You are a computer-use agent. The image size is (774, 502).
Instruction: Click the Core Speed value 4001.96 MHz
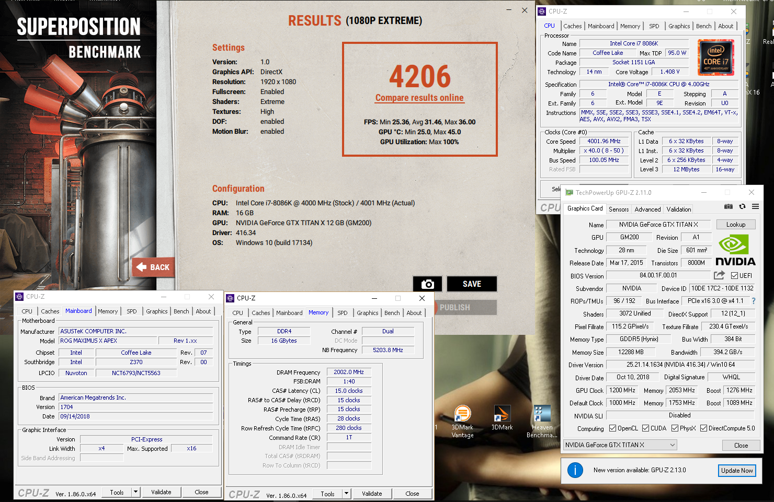[x=604, y=141]
